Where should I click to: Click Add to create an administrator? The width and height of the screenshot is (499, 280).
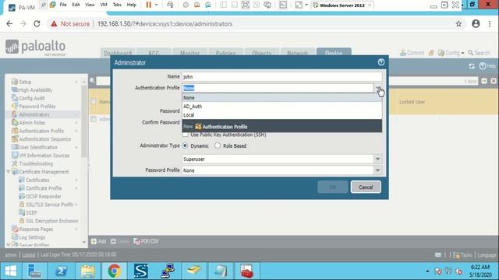pyautogui.click(x=99, y=242)
